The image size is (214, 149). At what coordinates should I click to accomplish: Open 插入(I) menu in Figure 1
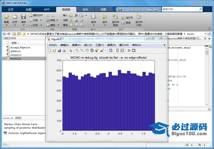coord(88,45)
